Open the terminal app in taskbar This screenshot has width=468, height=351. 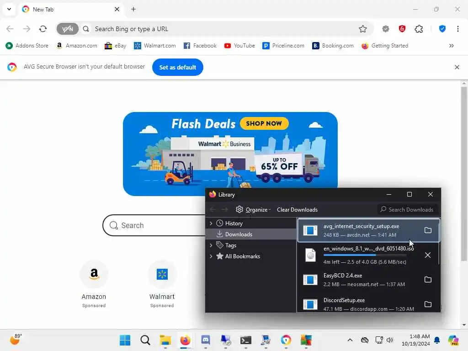245,340
